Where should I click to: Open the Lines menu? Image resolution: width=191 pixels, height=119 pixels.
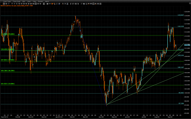tap(29, 2)
